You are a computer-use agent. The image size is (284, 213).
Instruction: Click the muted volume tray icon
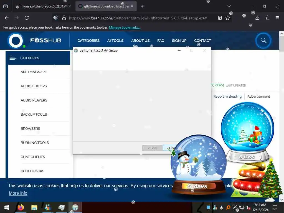point(248,207)
